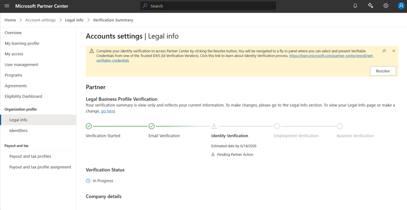Click 'Microsoft Partner Center' title
Screen dimensions: 407x210
(x=42, y=6)
